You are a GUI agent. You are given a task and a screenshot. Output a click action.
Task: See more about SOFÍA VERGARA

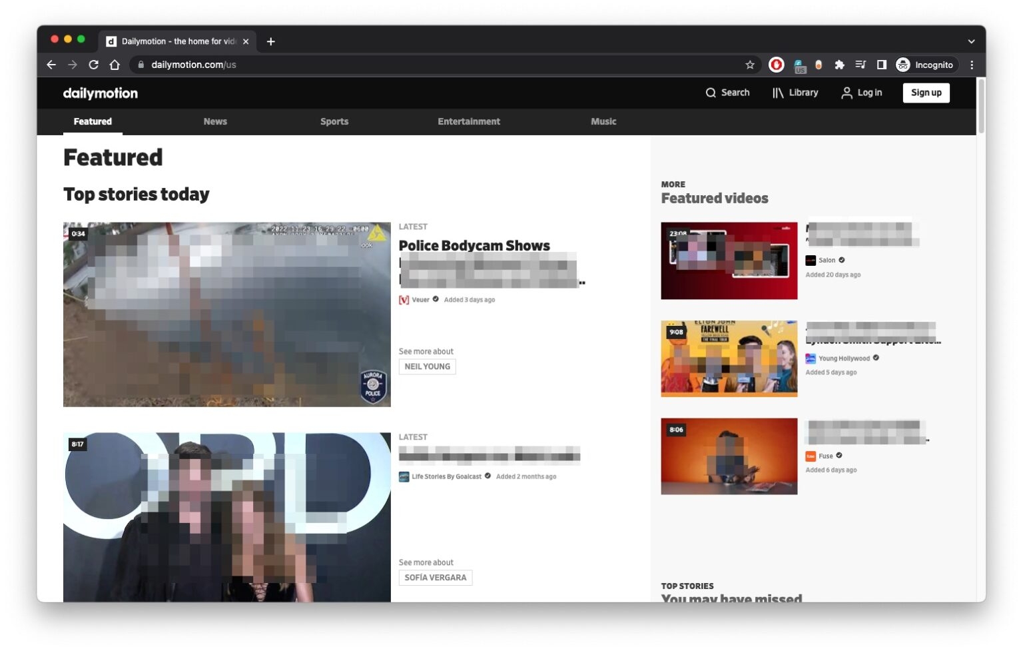(x=436, y=577)
